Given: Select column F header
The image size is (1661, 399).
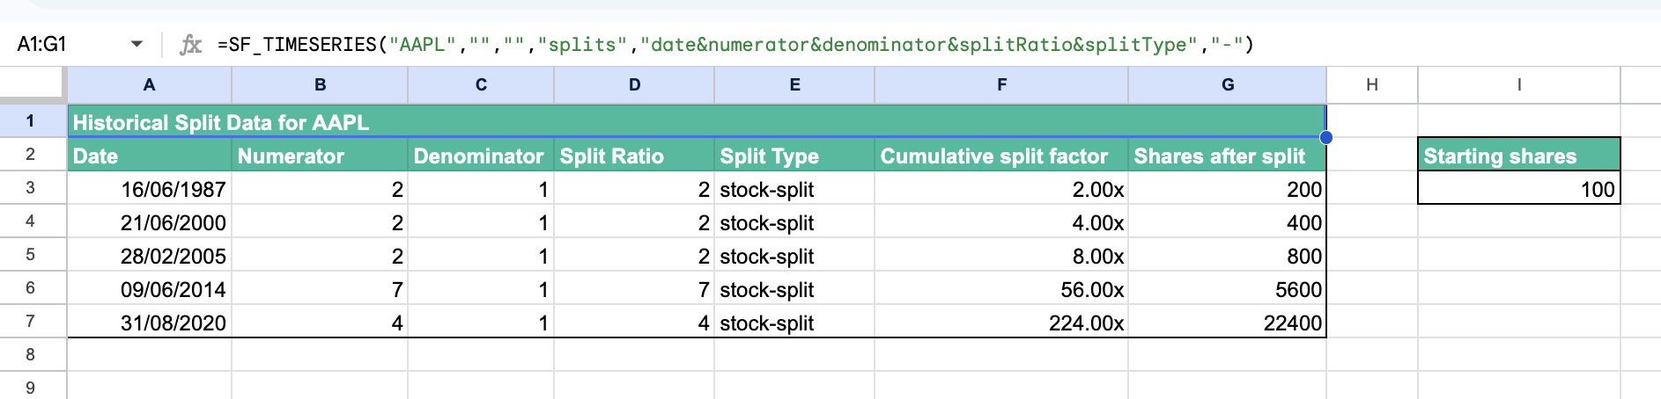Looking at the screenshot, I should coord(1001,85).
